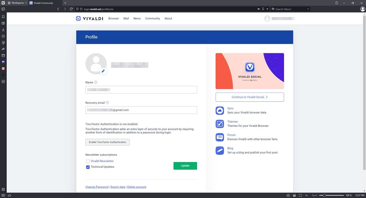This screenshot has width=366, height=198.
Task: Open the Notes panel
Action: tap(3, 43)
